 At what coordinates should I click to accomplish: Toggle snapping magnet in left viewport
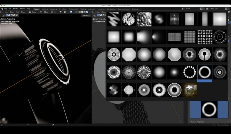[45, 12]
